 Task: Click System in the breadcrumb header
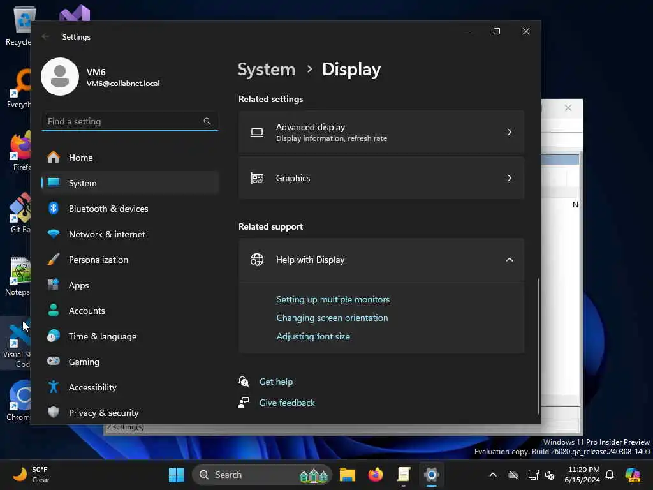tap(267, 69)
